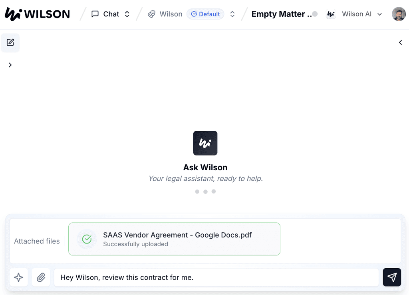
Task: Expand the Wilson AI model dropdown
Action: pyautogui.click(x=379, y=14)
